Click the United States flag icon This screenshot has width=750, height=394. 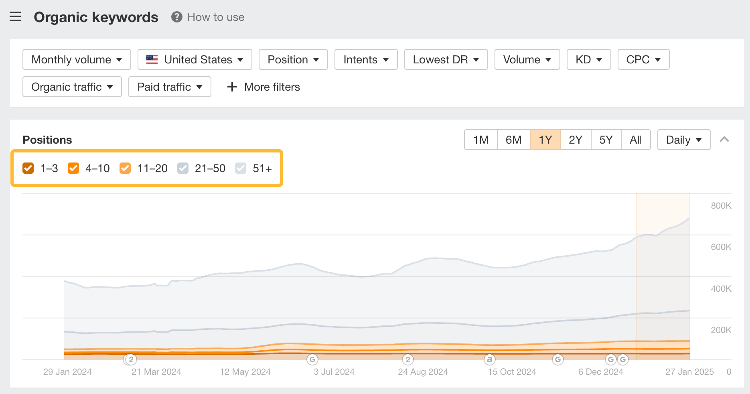click(152, 59)
